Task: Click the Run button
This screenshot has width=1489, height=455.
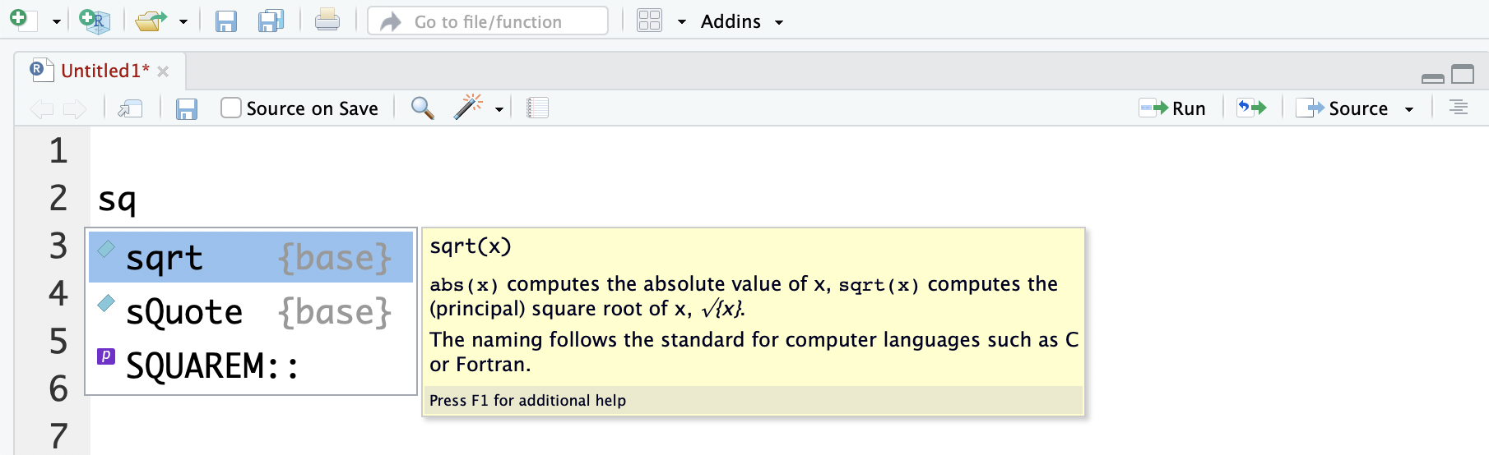Action: (x=1173, y=108)
